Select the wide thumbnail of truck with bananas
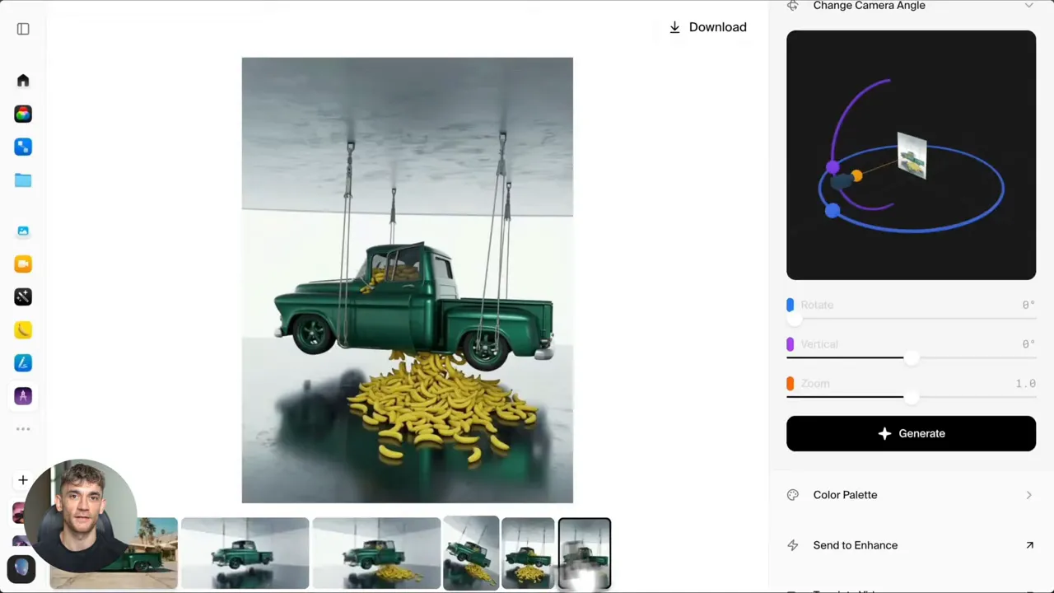Image resolution: width=1054 pixels, height=593 pixels. click(x=376, y=553)
